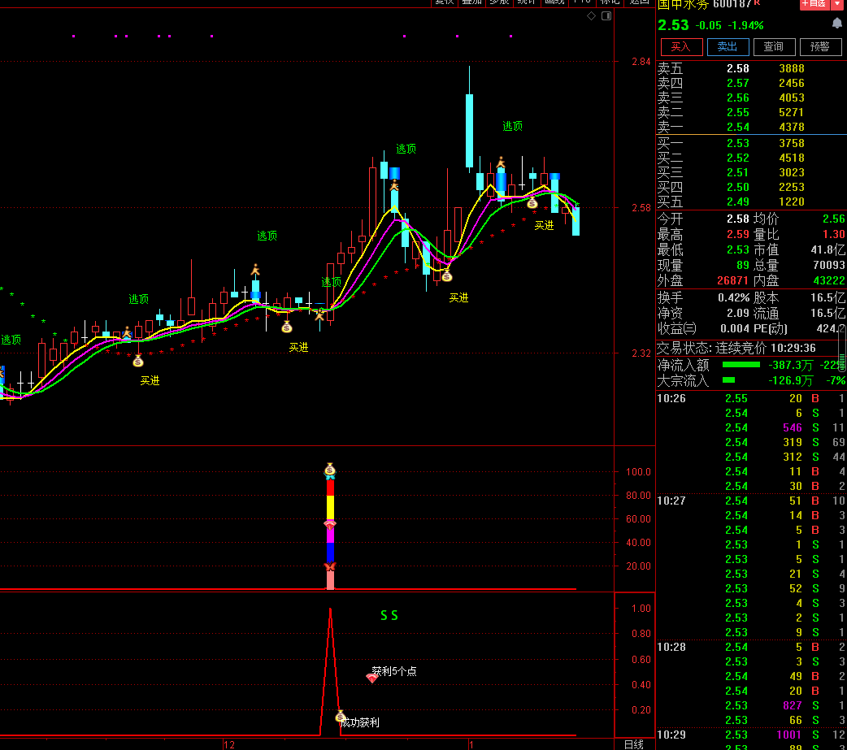Click the 成功获利 annotation

pyautogui.click(x=360, y=722)
